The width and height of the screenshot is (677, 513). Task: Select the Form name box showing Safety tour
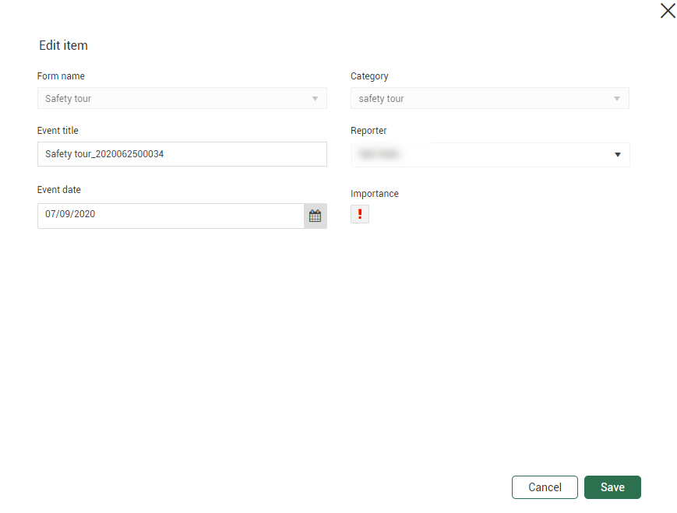point(171,99)
